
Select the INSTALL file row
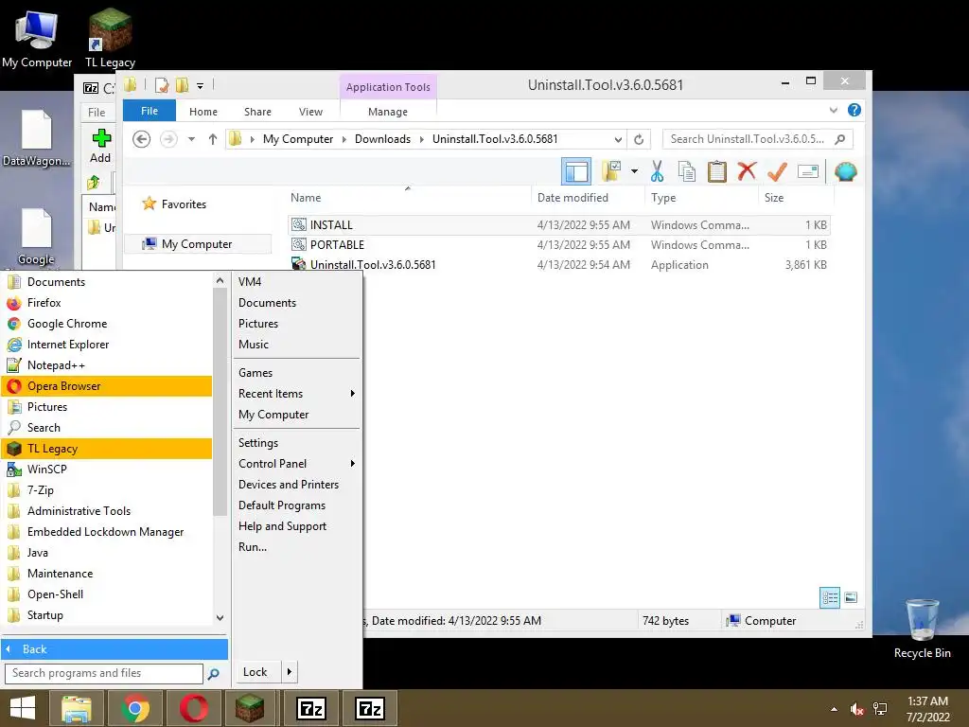point(558,225)
